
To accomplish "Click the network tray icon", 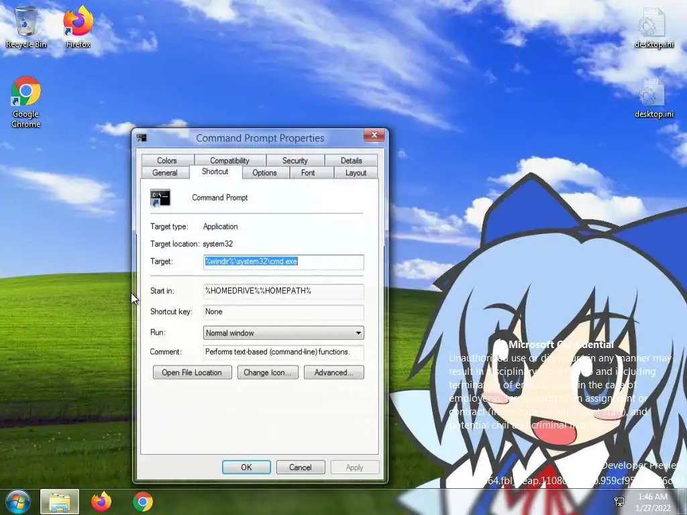I will (x=619, y=502).
